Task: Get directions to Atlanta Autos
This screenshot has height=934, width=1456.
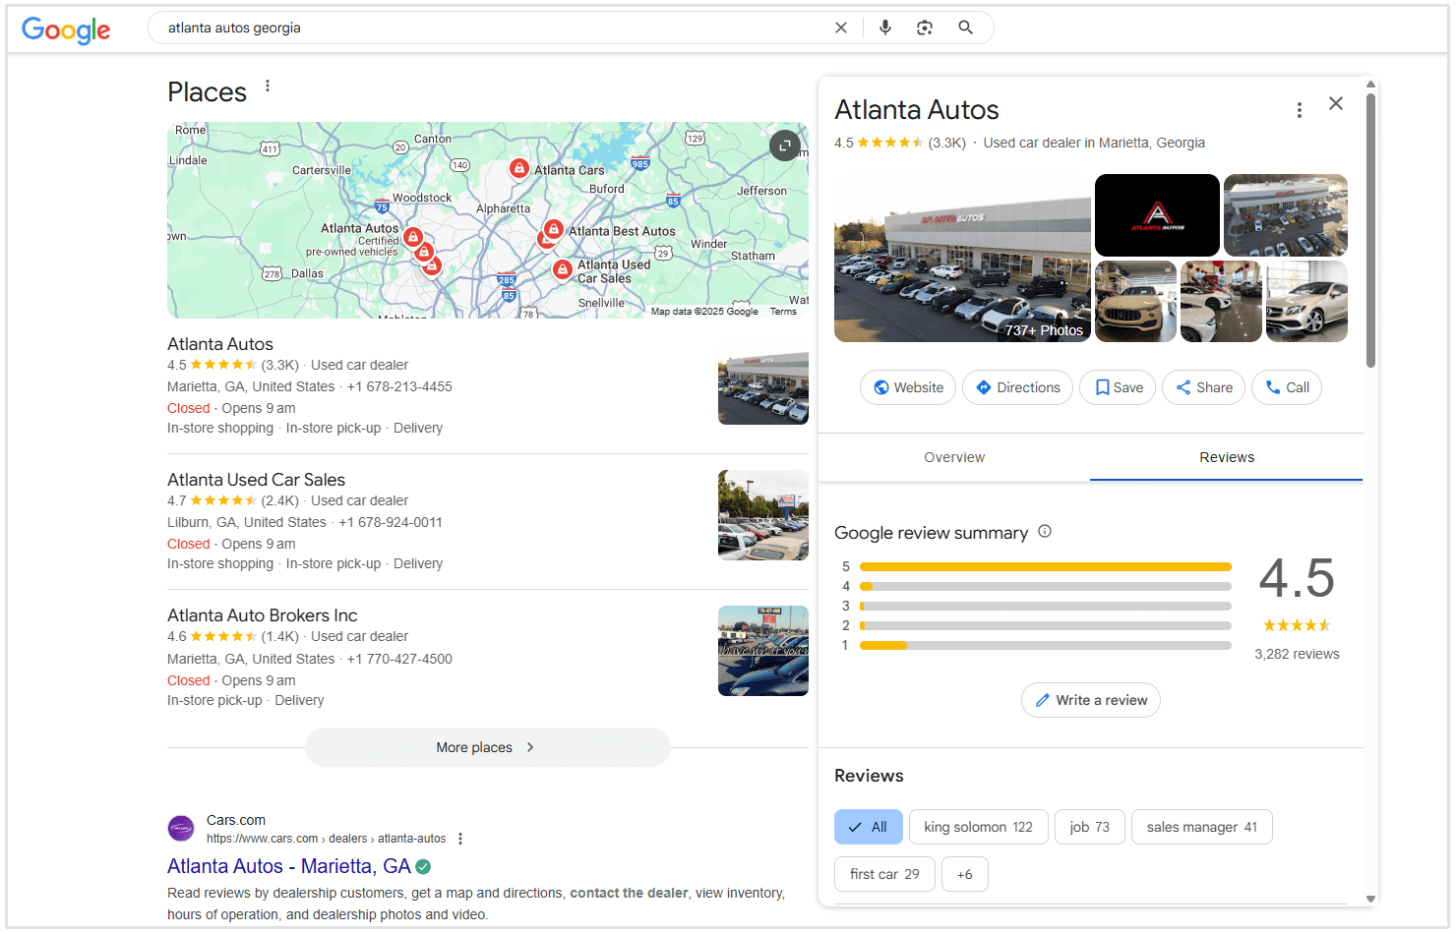Action: tap(1017, 387)
